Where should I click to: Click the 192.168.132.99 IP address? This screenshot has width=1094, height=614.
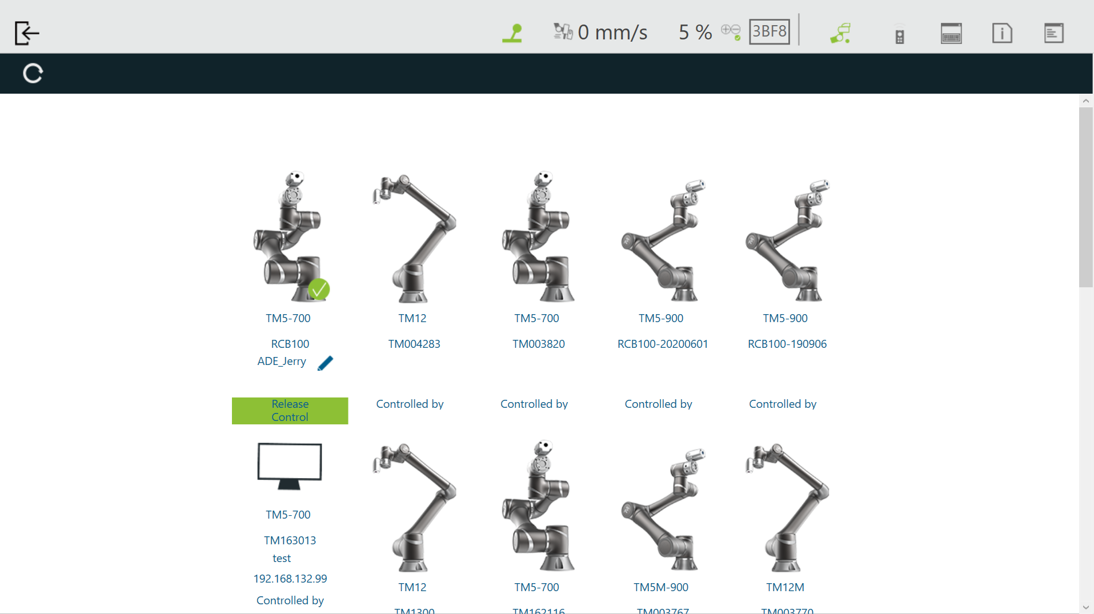coord(290,579)
